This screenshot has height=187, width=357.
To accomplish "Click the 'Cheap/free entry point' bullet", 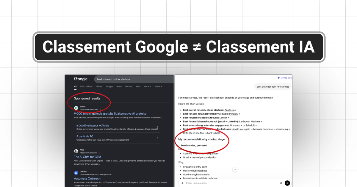I will click(x=195, y=167).
